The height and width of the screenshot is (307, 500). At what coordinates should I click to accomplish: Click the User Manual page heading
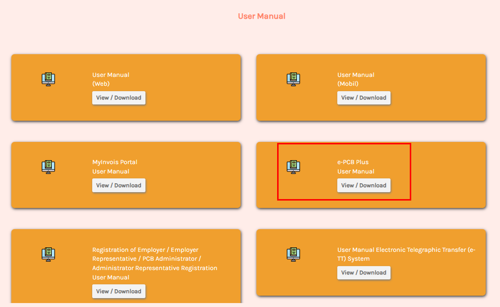(261, 16)
